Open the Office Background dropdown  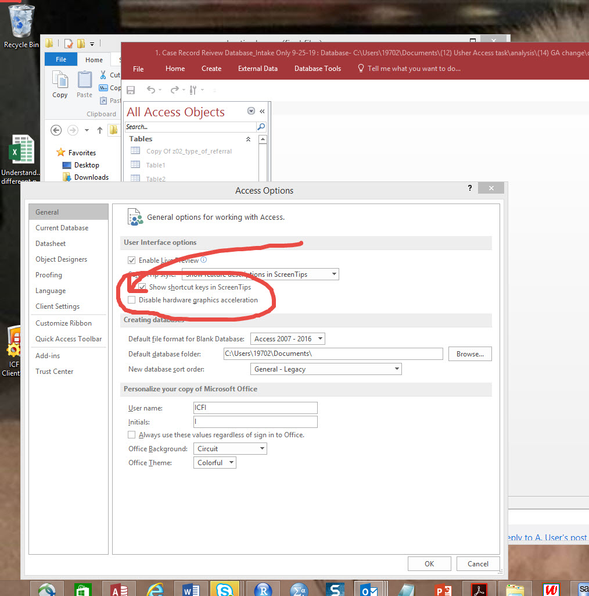[230, 448]
